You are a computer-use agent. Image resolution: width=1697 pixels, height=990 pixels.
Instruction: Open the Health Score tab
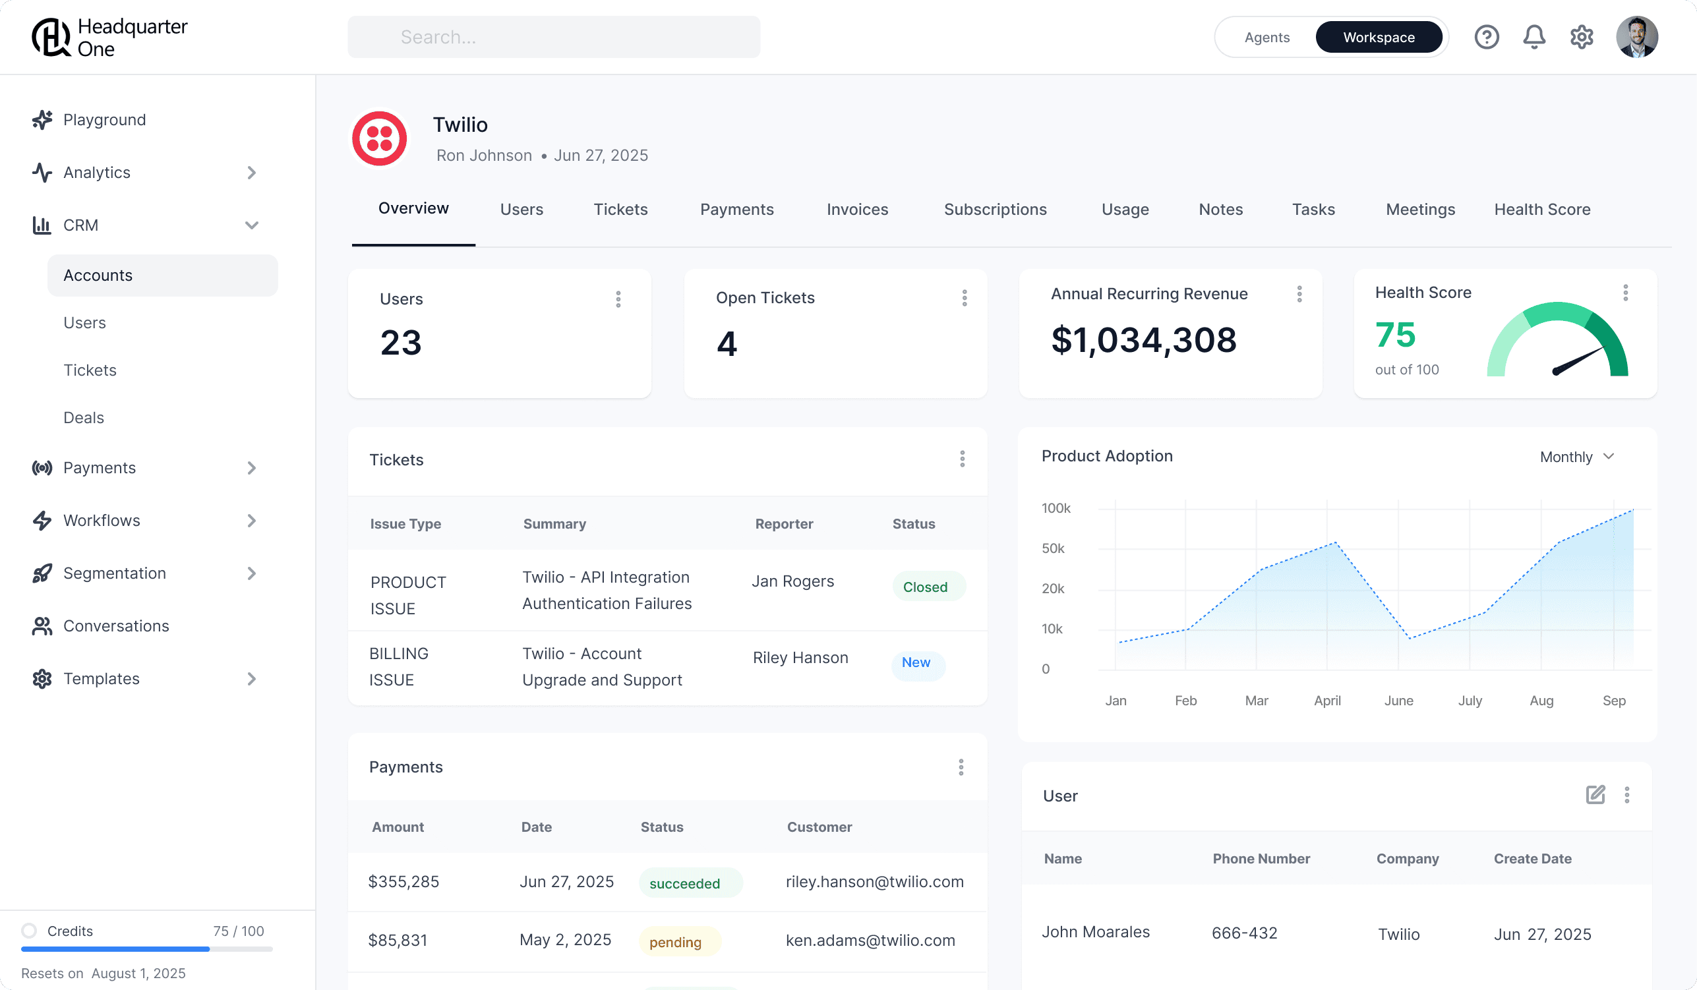coord(1542,210)
